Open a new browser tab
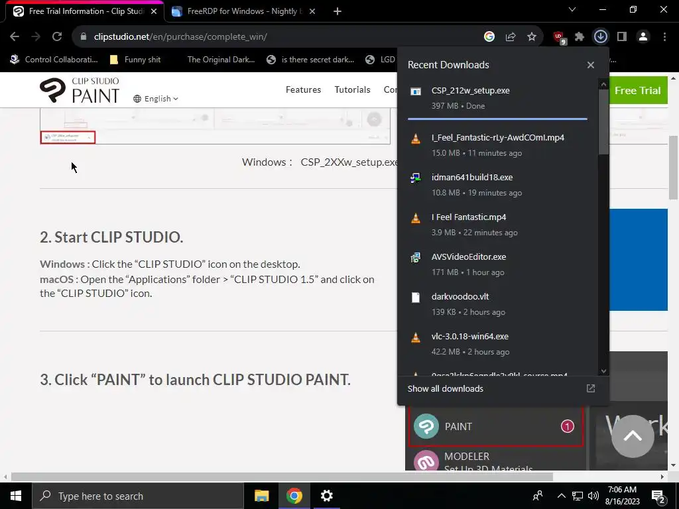 click(338, 11)
